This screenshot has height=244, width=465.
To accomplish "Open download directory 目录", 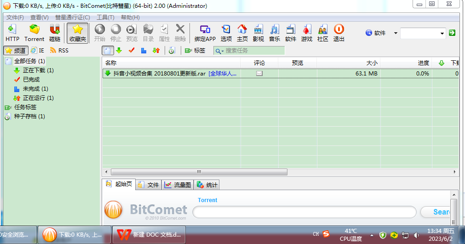I will (148, 33).
